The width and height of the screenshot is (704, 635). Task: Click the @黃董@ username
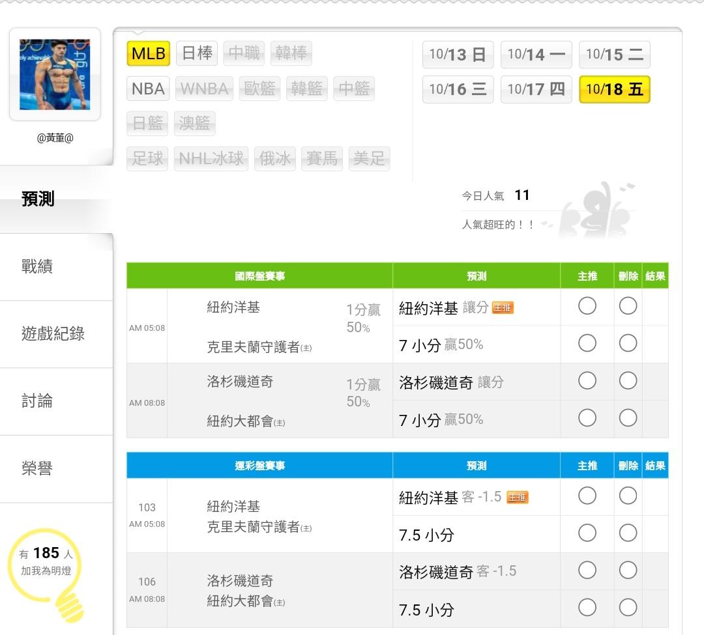55,138
